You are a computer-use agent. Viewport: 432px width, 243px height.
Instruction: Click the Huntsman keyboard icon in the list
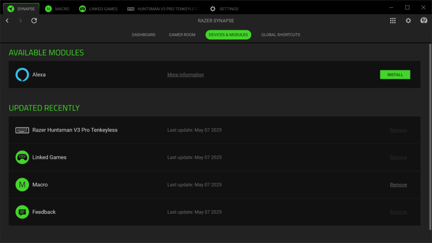22,130
